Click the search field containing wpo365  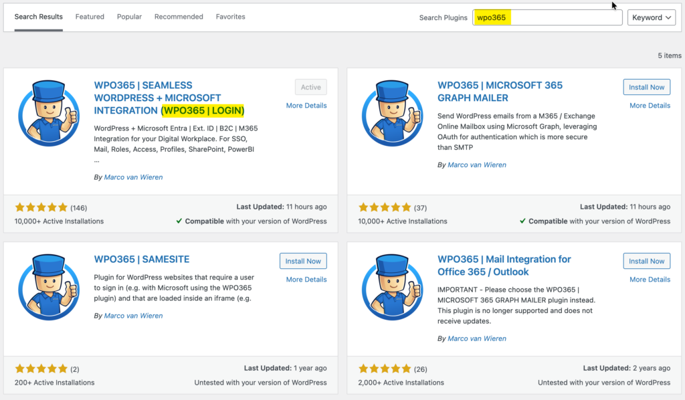pos(547,17)
